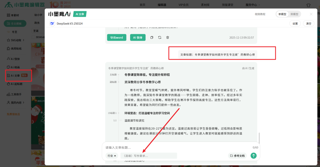Switch to 单模型 mode

click(282, 14)
